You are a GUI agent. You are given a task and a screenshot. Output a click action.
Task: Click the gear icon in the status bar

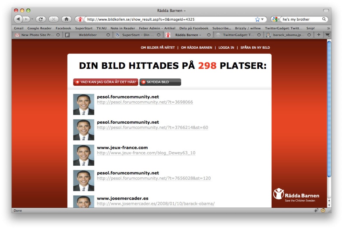[316, 210]
